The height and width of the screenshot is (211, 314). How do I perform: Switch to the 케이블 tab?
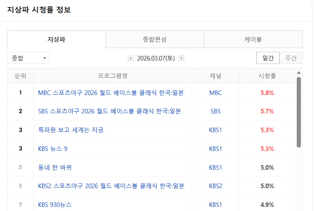(x=253, y=39)
